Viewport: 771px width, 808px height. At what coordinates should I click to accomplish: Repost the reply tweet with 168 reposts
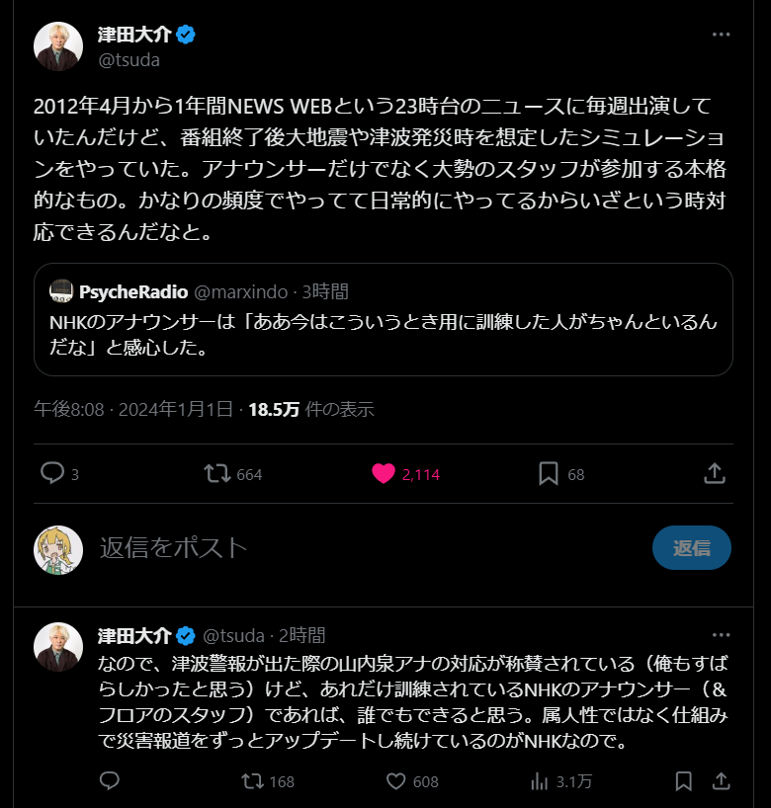[x=253, y=781]
